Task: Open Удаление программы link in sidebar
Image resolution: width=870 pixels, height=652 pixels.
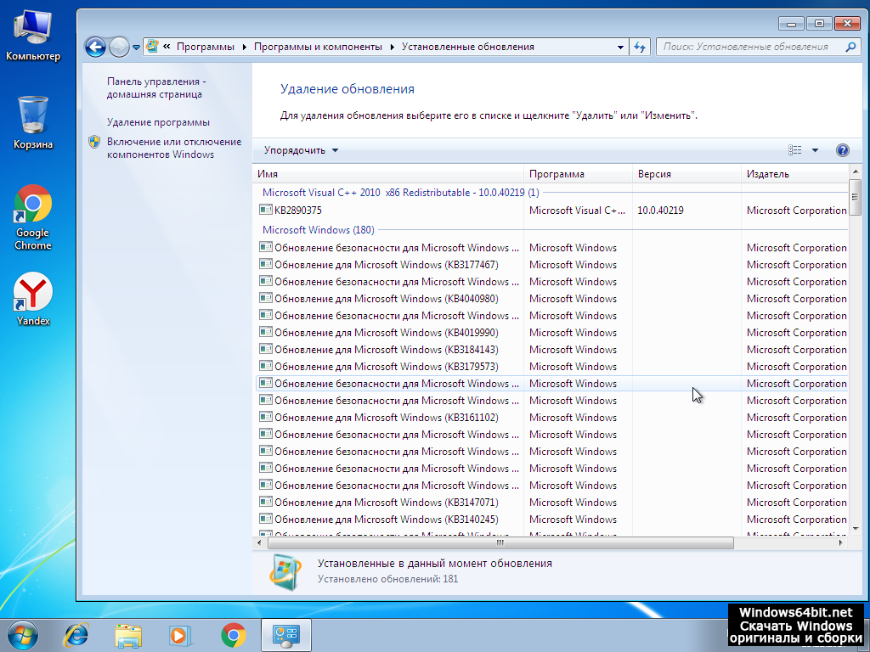Action: (158, 122)
